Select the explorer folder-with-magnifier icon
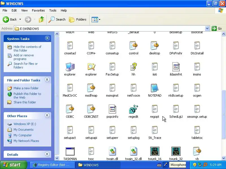Image resolution: width=226 pixels, height=169 pixels. click(x=91, y=67)
